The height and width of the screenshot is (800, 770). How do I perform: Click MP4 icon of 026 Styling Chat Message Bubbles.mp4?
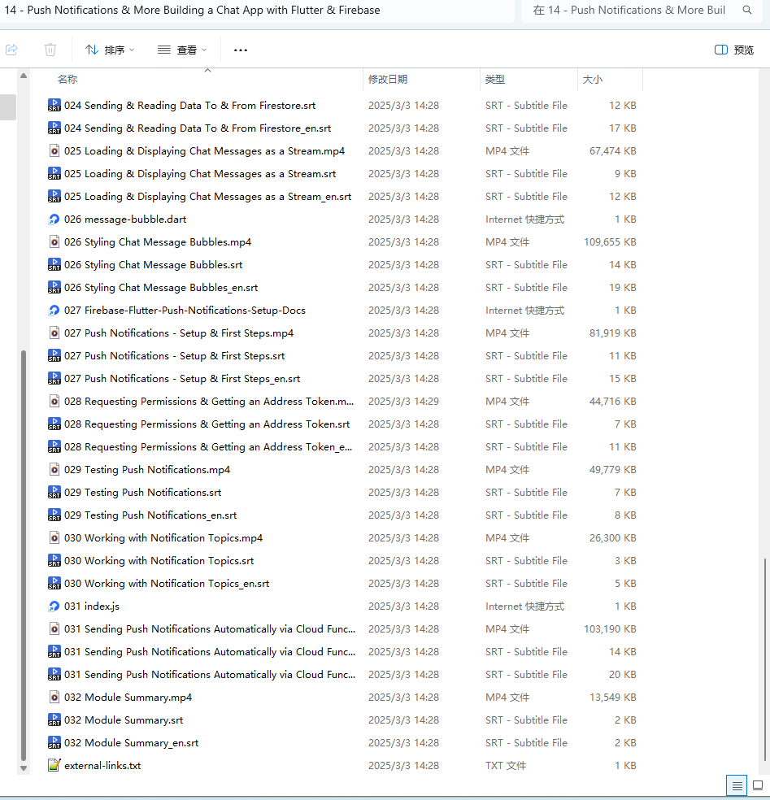pyautogui.click(x=54, y=242)
